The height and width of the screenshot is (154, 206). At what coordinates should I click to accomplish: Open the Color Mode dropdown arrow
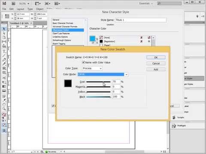(126, 74)
